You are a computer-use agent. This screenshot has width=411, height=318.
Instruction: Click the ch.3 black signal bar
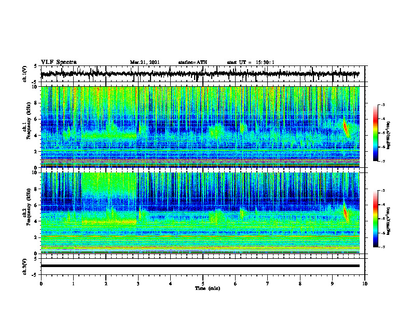(x=200, y=266)
